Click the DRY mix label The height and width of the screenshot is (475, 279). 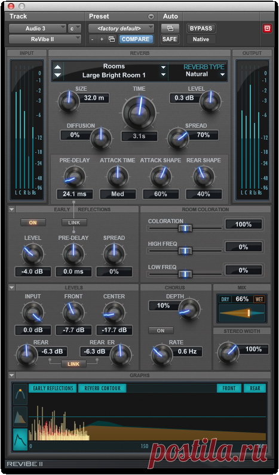point(225,300)
